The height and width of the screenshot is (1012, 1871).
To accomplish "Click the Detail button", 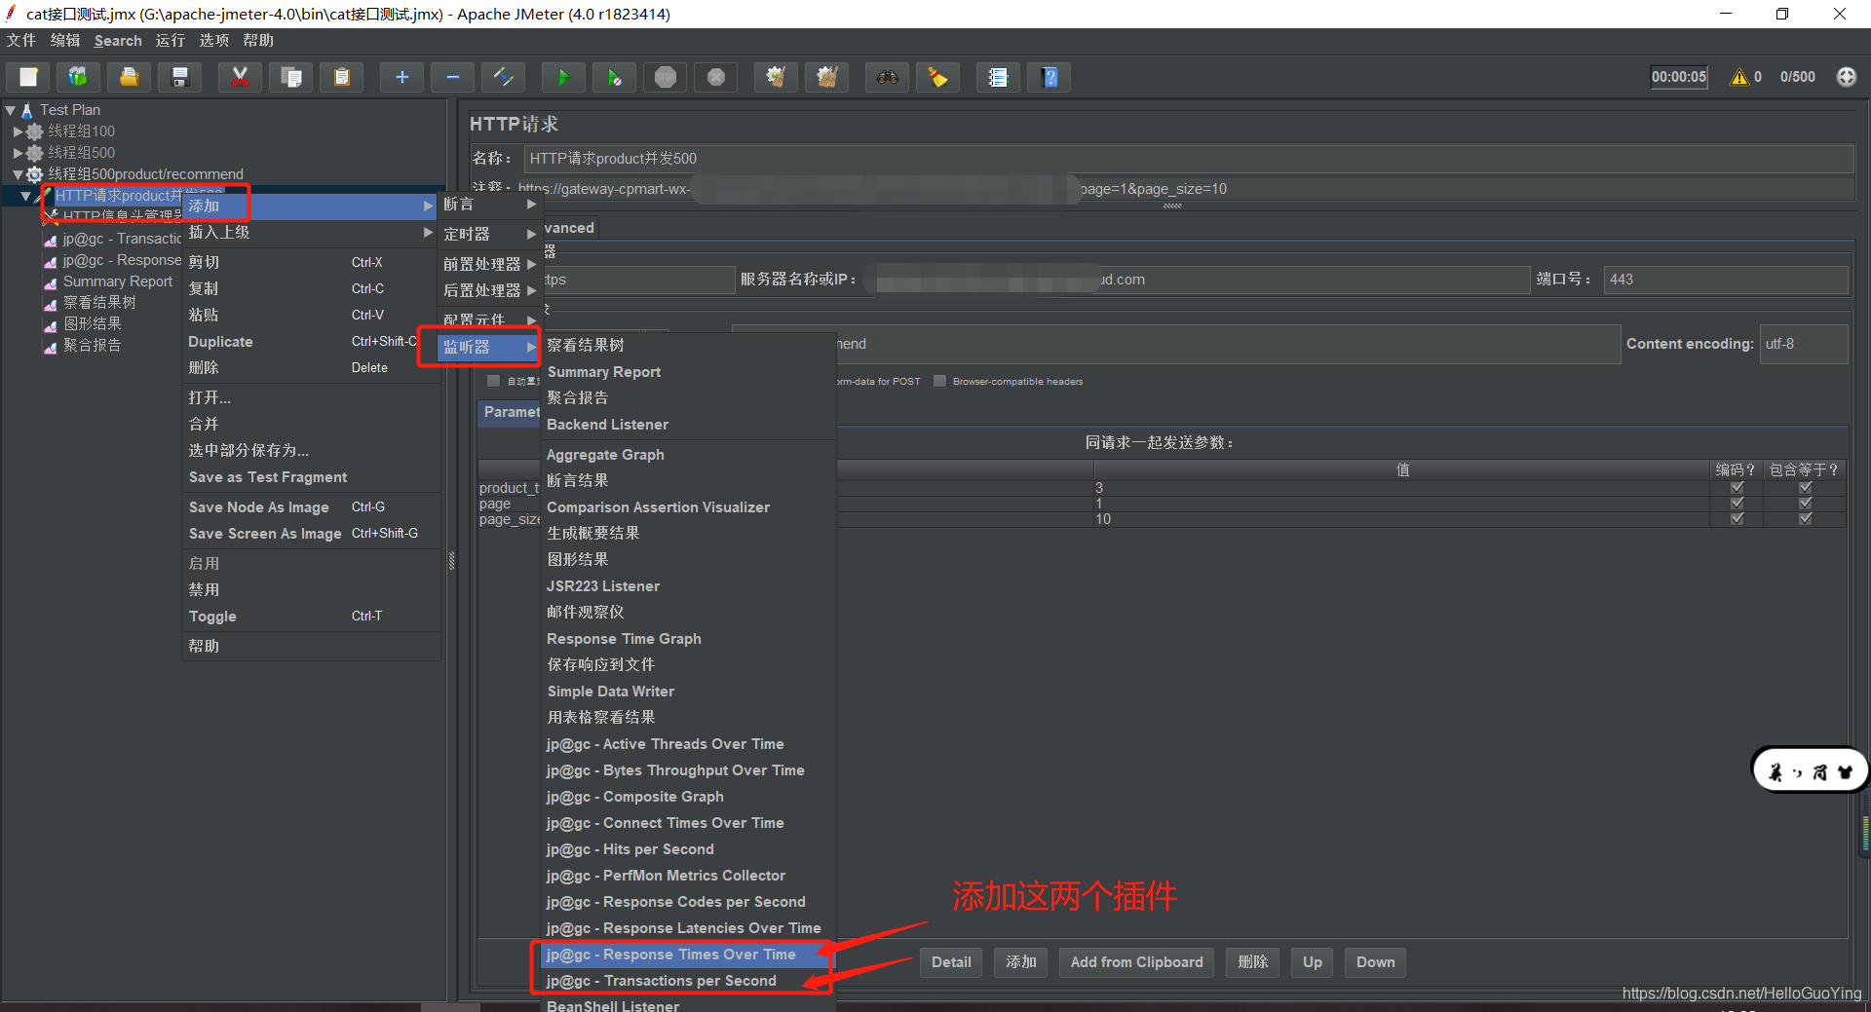I will [x=951, y=962].
